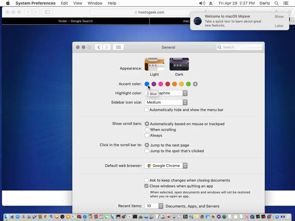Image resolution: width=295 pixels, height=221 pixels.
Task: Open the System Preferences menu
Action: pyautogui.click(x=35, y=3)
